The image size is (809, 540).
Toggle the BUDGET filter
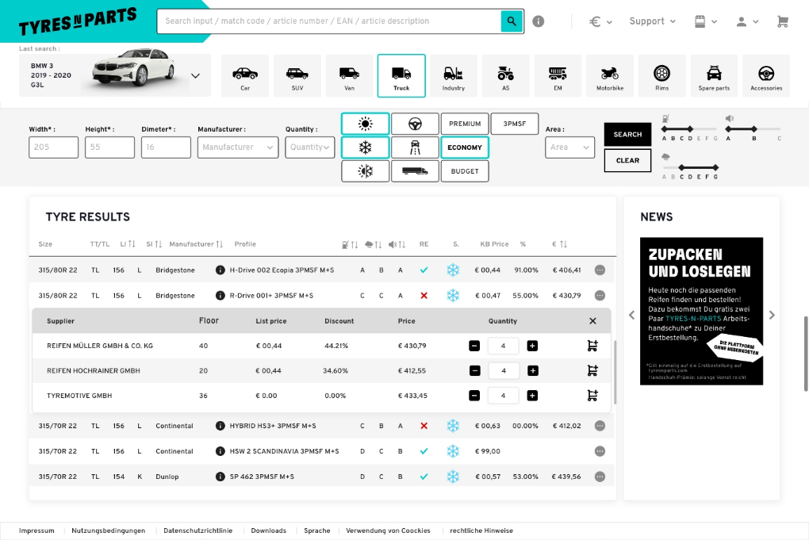pyautogui.click(x=465, y=171)
